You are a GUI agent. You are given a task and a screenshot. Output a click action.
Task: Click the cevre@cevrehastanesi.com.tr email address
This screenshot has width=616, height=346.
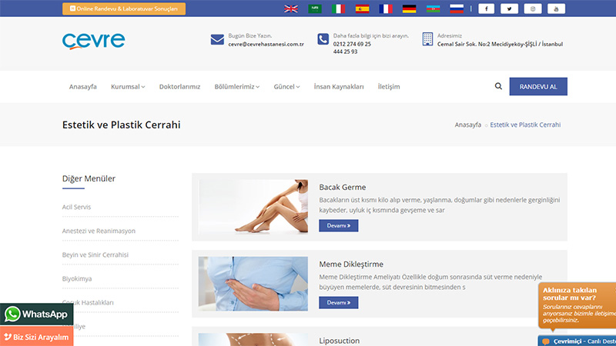[266, 44]
